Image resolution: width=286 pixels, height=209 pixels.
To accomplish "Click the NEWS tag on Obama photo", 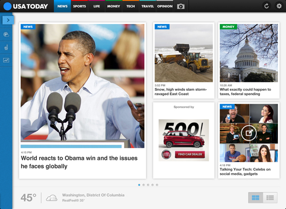I will coord(28,27).
